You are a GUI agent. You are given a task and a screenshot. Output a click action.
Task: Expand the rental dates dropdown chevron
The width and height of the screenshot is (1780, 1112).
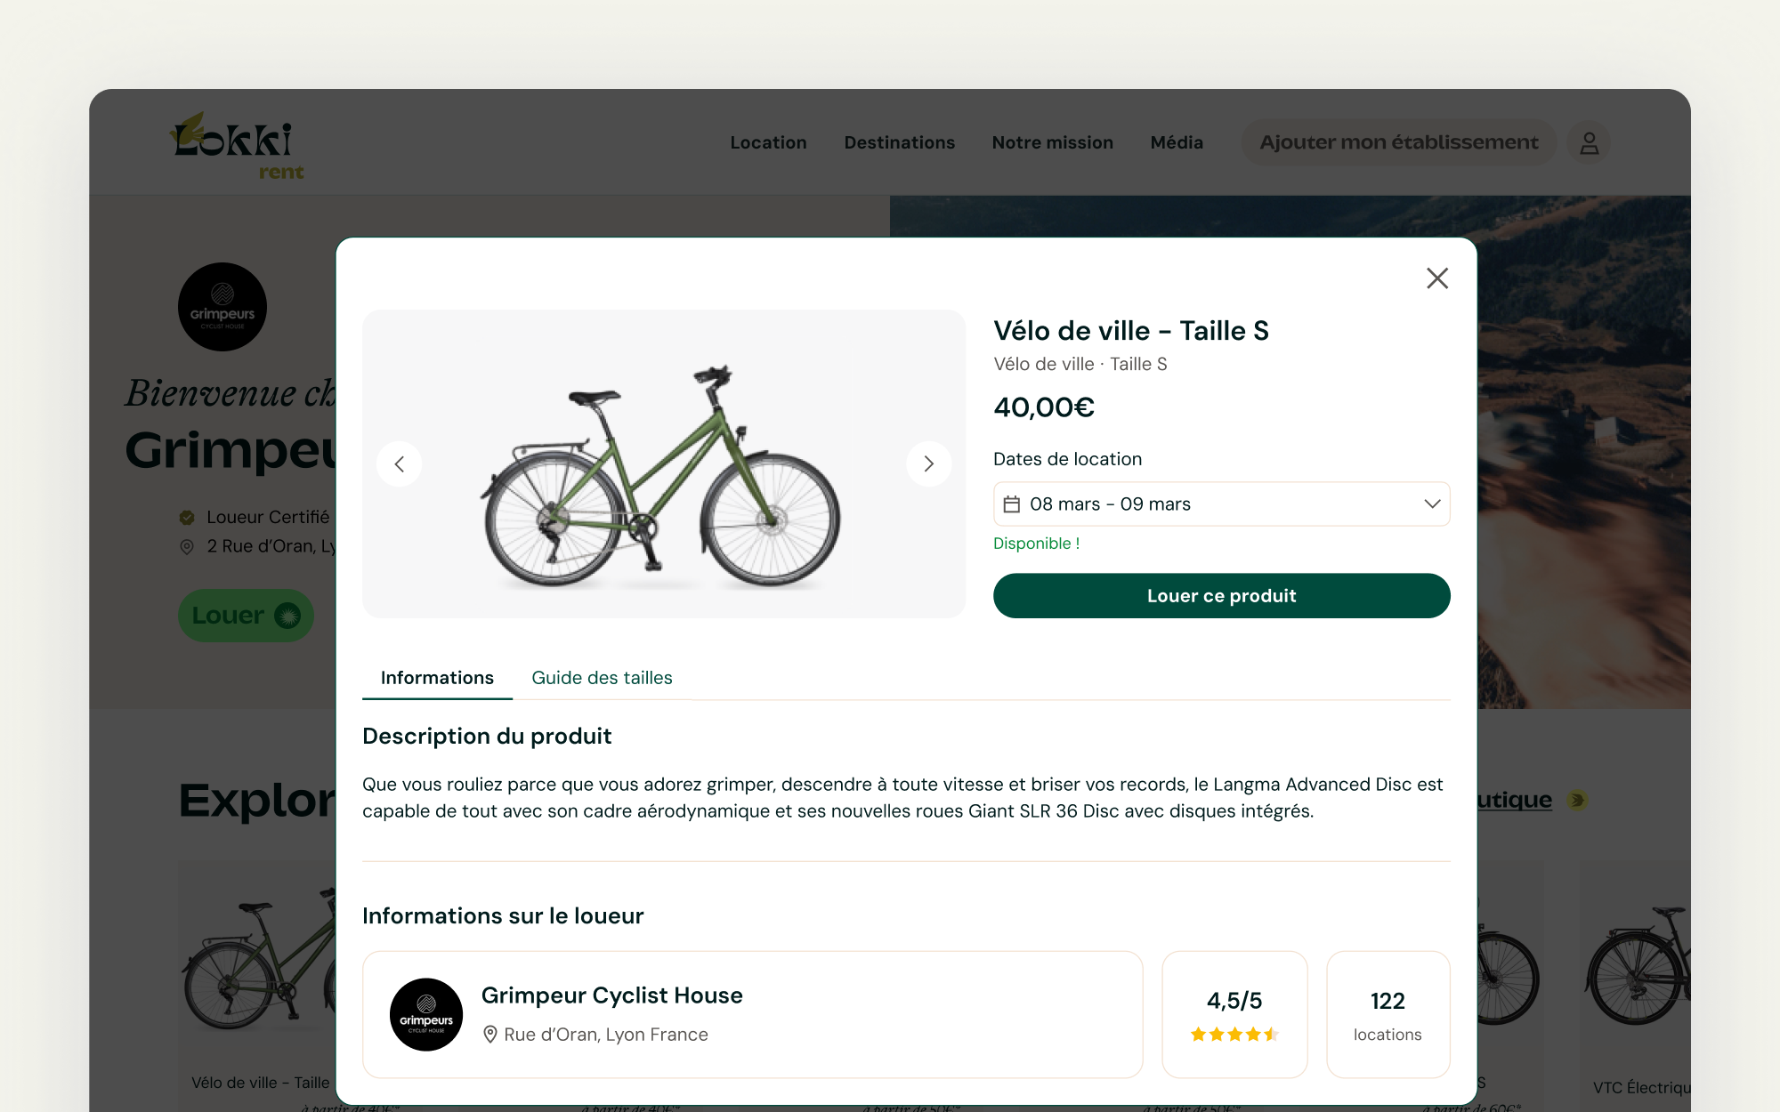[x=1431, y=504]
